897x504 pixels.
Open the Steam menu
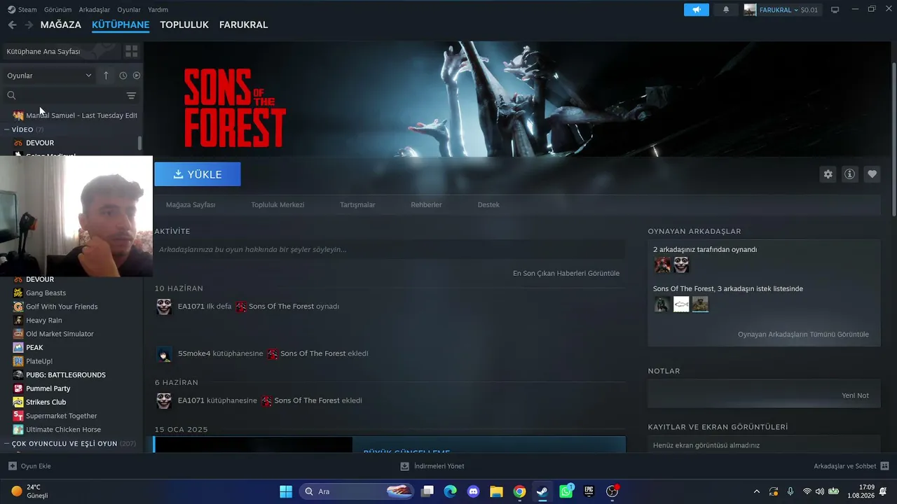[x=22, y=10]
